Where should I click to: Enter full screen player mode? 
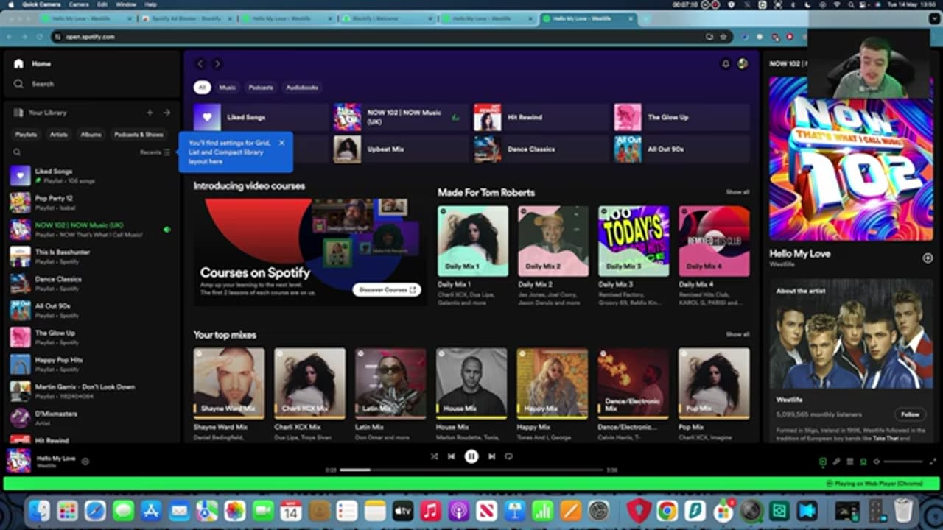pos(933,462)
